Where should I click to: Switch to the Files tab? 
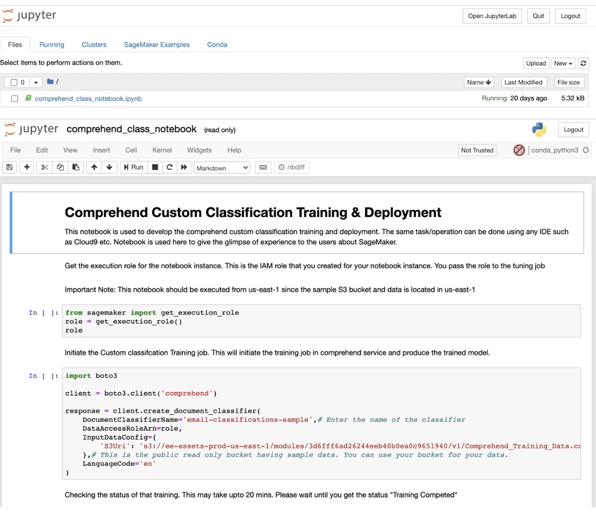(x=15, y=45)
